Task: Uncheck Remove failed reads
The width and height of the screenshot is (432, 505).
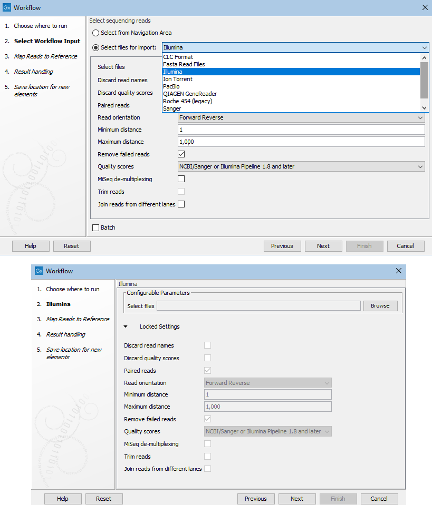Action: (x=181, y=154)
